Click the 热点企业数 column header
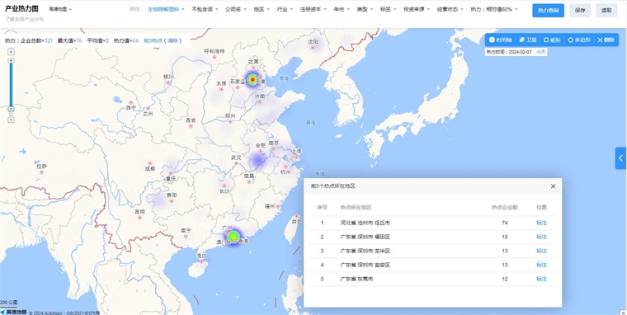 (505, 208)
